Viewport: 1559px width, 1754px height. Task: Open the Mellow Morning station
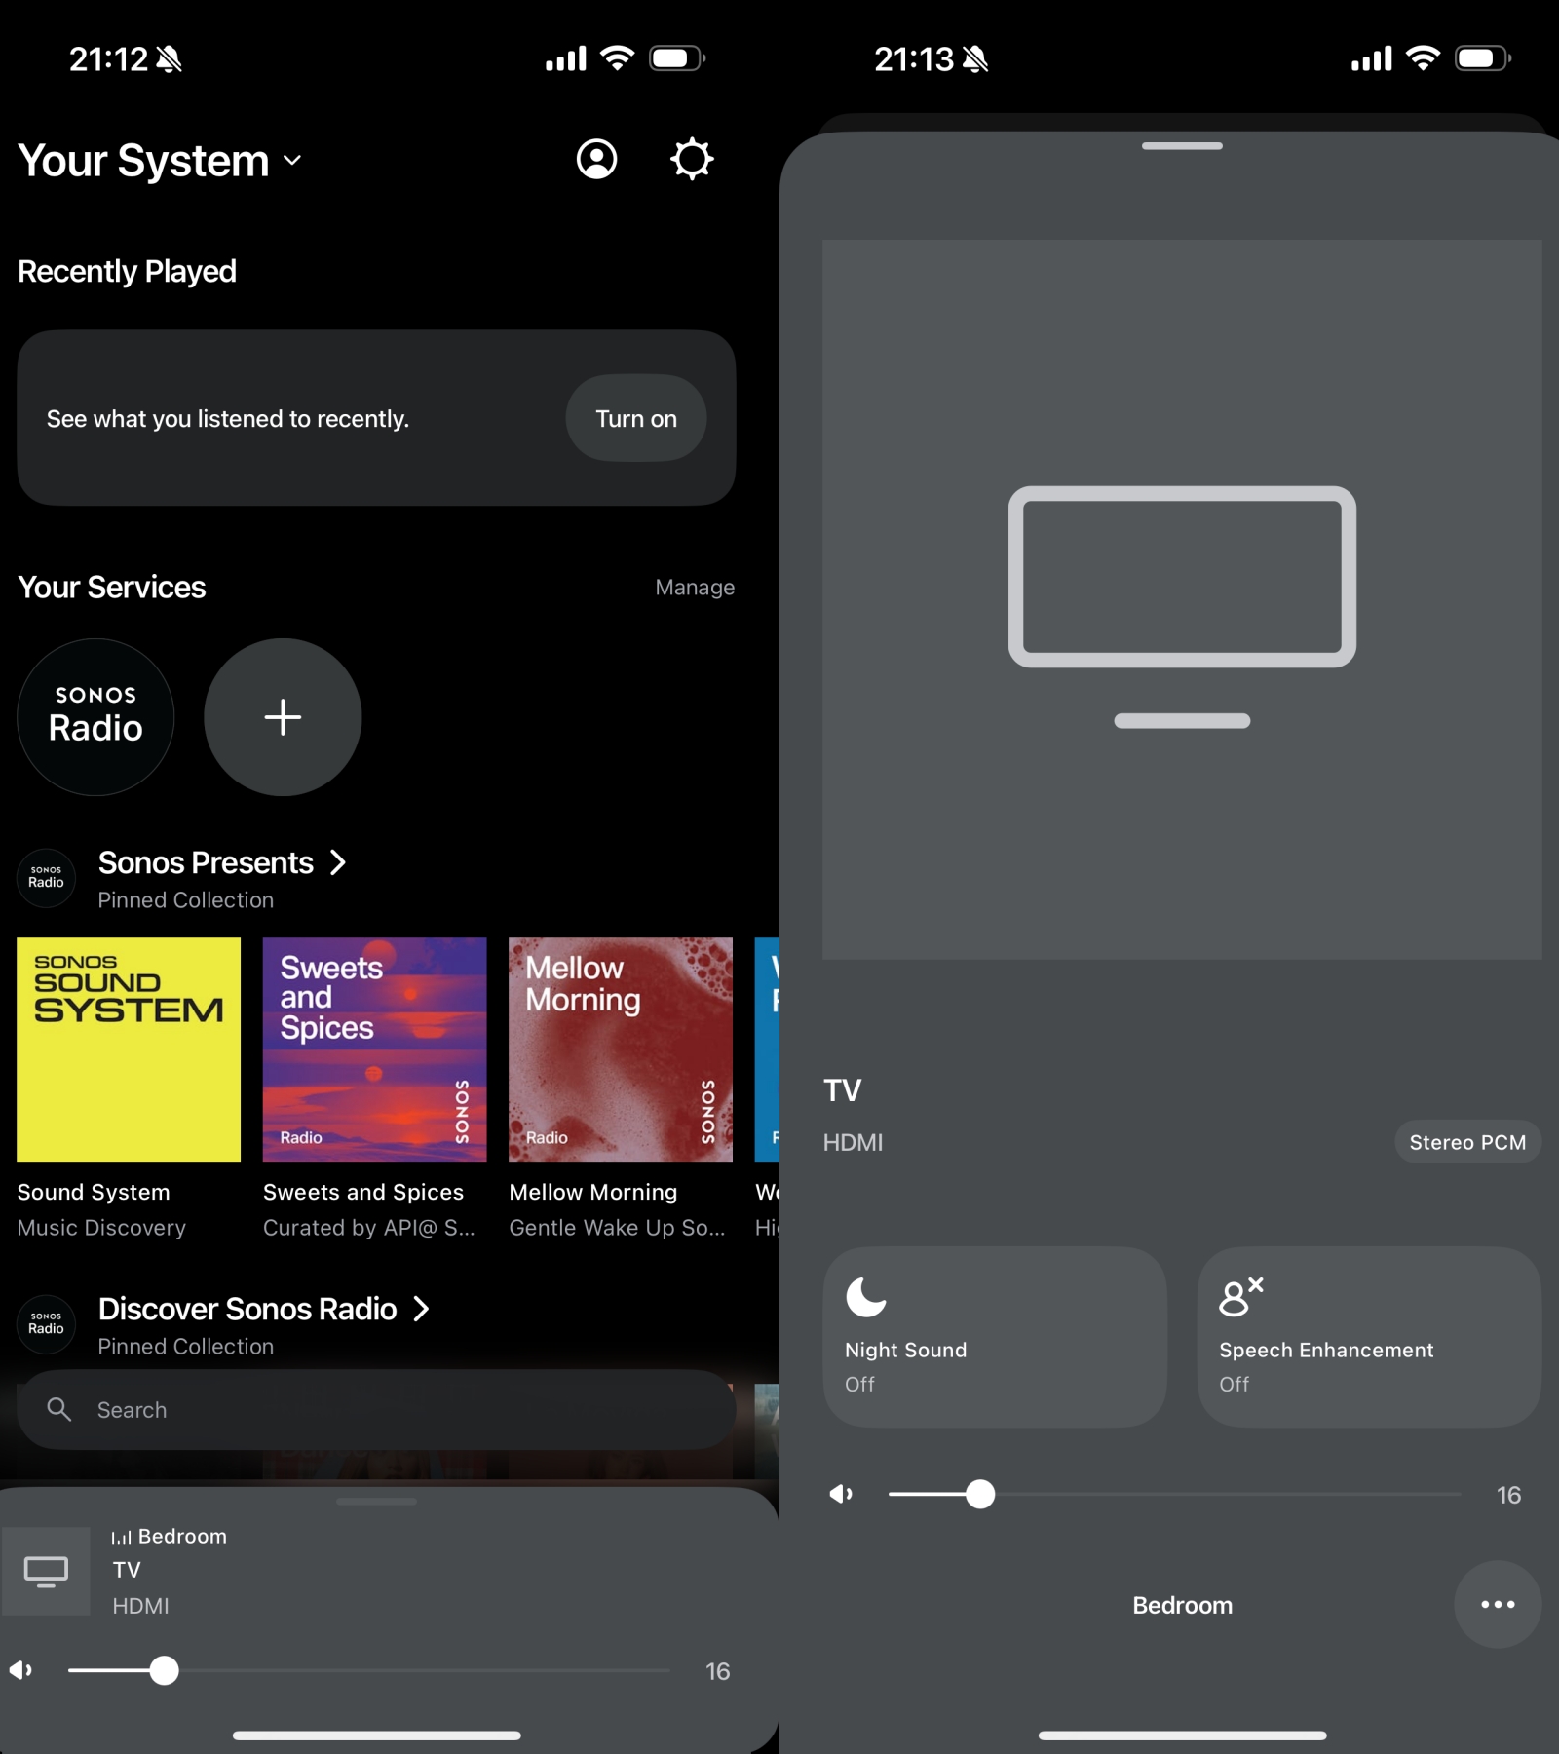pyautogui.click(x=620, y=1049)
